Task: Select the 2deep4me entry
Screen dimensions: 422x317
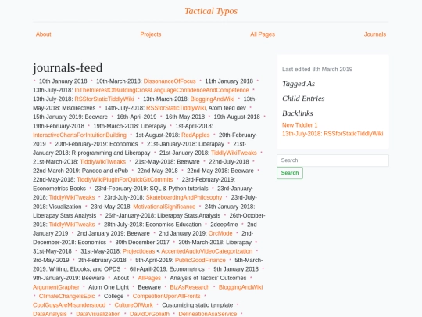Action: click(224, 225)
